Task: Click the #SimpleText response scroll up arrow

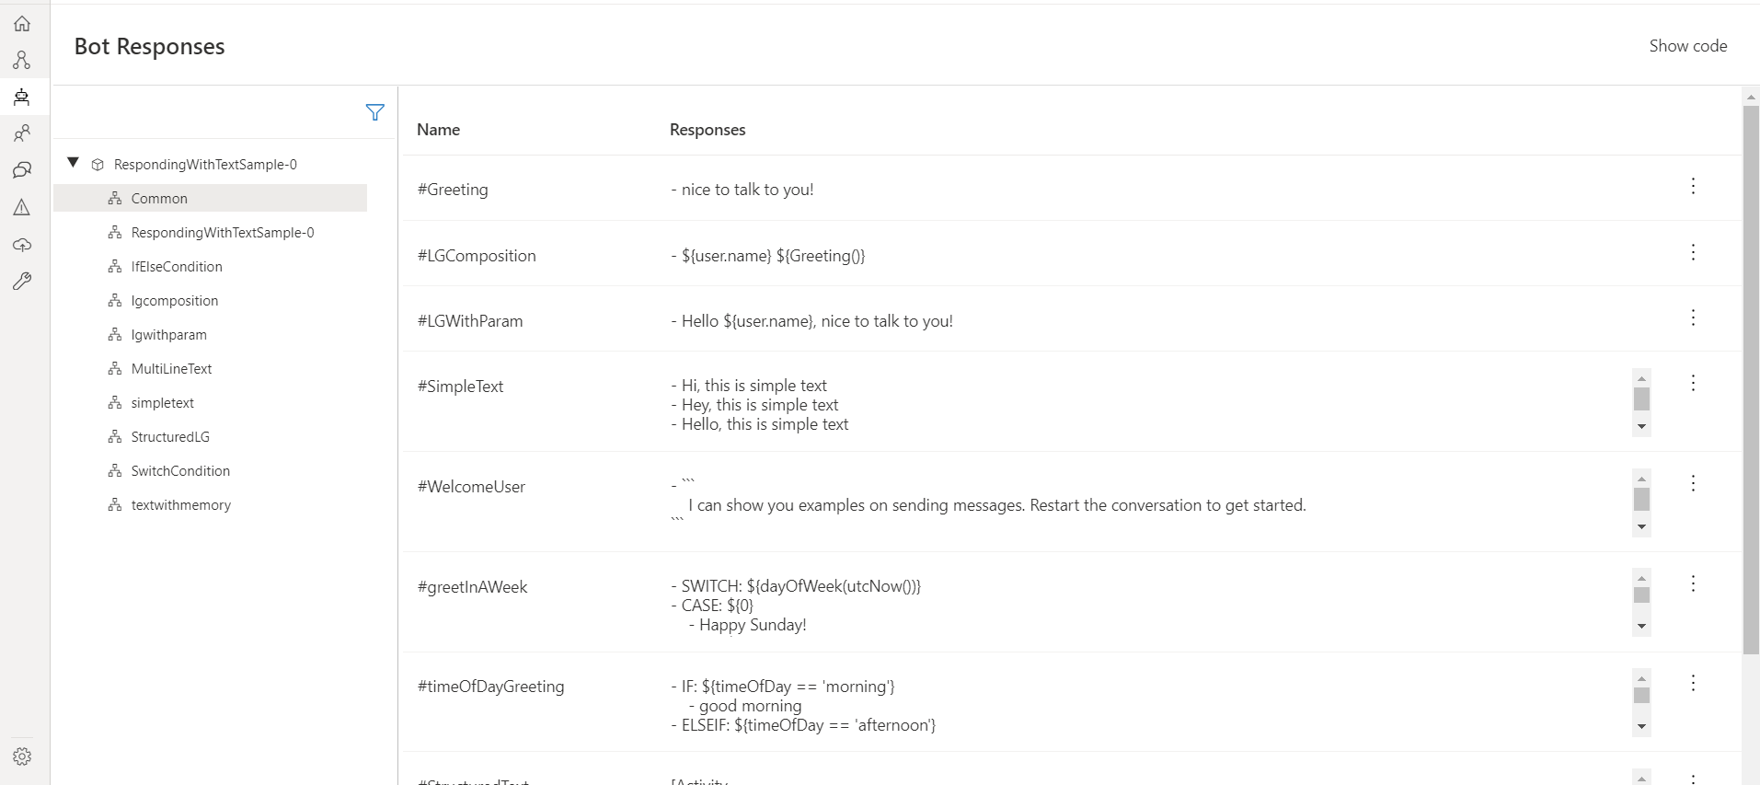Action: click(x=1641, y=378)
